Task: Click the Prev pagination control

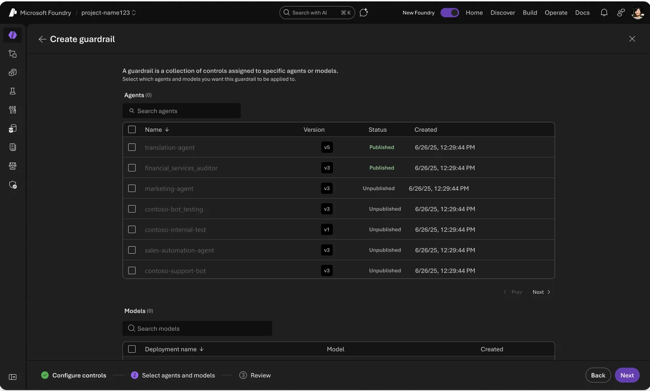Action: pyautogui.click(x=513, y=292)
